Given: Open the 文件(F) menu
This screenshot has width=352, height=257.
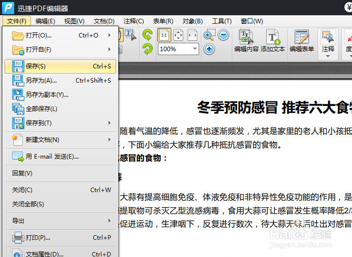Looking at the screenshot, I should coord(16,21).
